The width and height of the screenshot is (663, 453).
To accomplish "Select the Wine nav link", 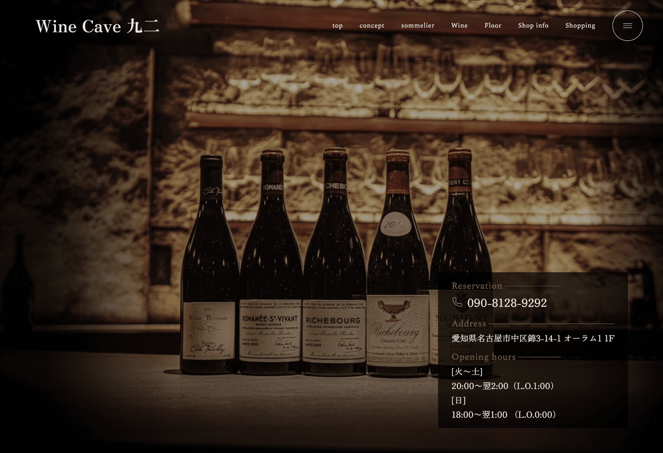I will tap(459, 26).
